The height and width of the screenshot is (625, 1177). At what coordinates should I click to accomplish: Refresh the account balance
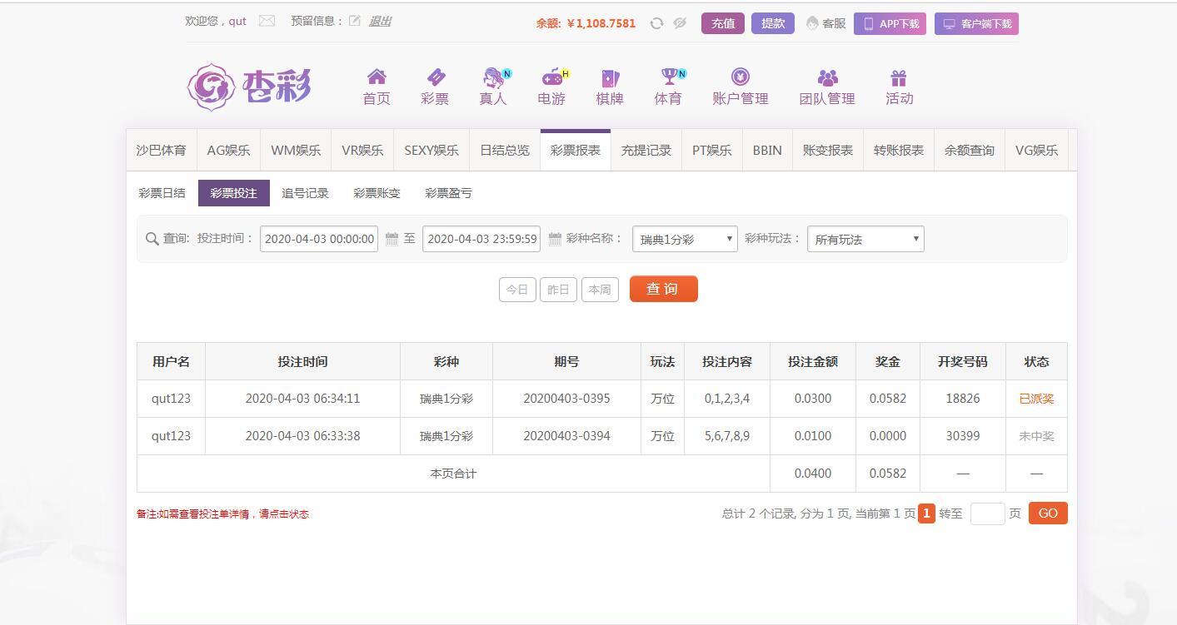pos(656,23)
